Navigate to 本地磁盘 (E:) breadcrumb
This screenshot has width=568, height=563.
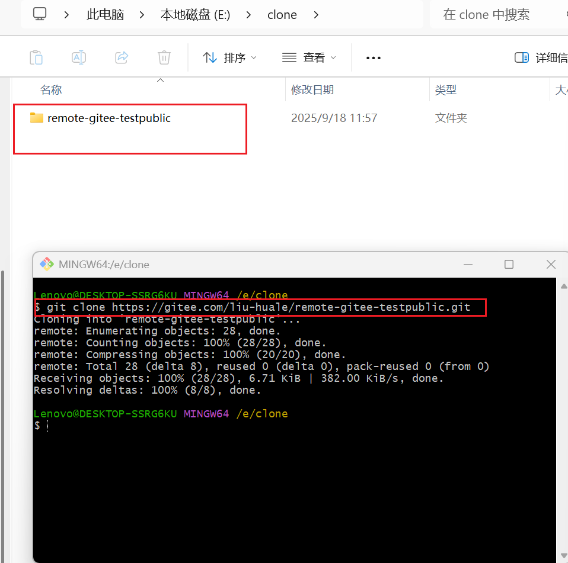point(195,15)
